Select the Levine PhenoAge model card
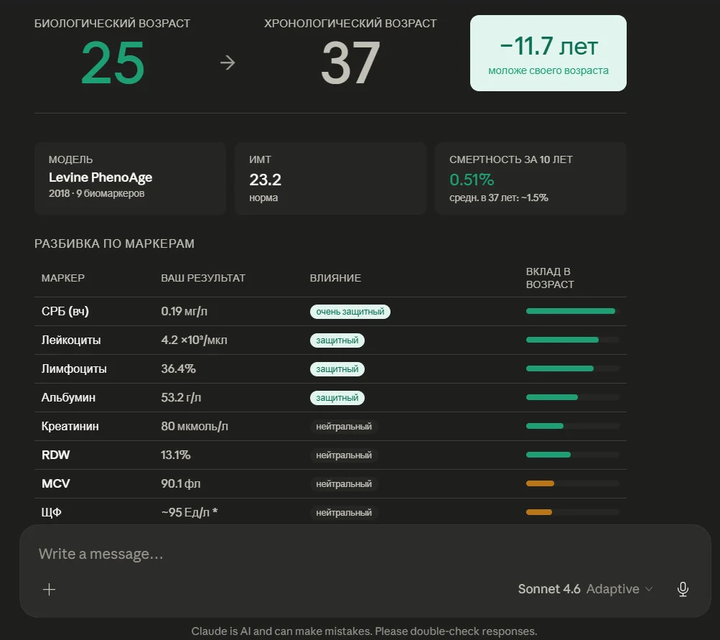 131,178
